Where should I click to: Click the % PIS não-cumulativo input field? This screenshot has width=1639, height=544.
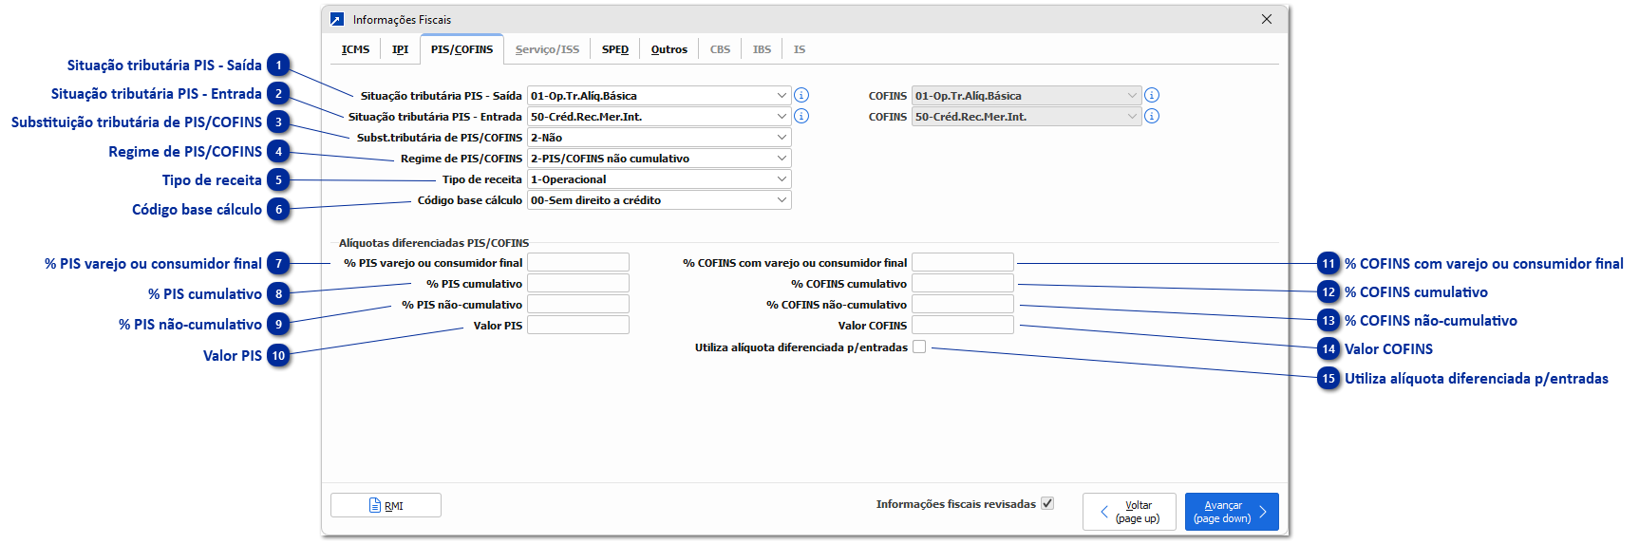pos(578,304)
